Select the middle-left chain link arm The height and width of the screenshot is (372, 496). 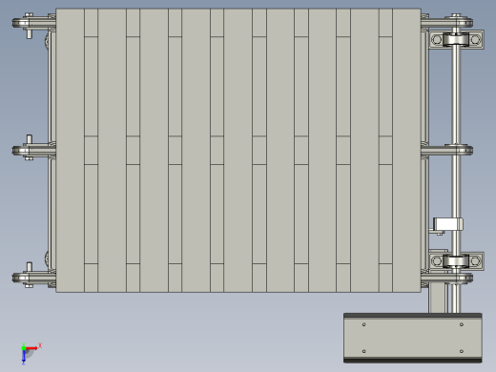33,150
